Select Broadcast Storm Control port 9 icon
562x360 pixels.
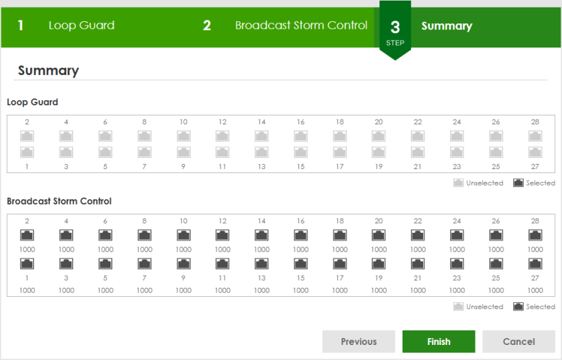183,264
